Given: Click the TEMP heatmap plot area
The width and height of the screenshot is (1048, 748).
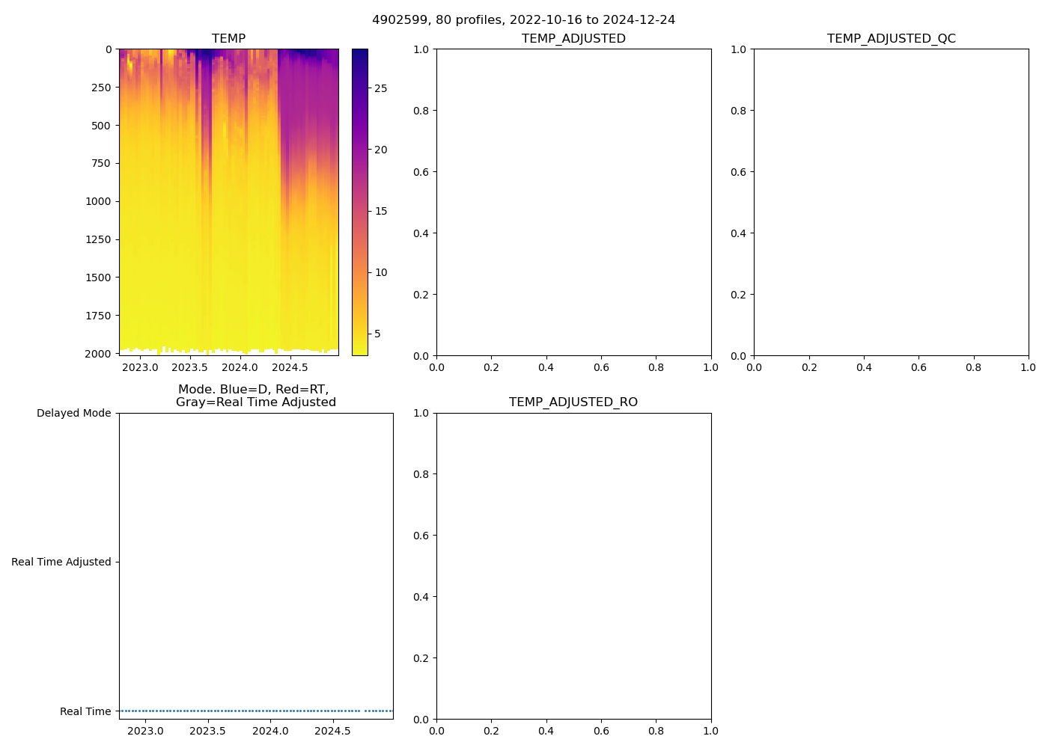Looking at the screenshot, I should [x=228, y=202].
